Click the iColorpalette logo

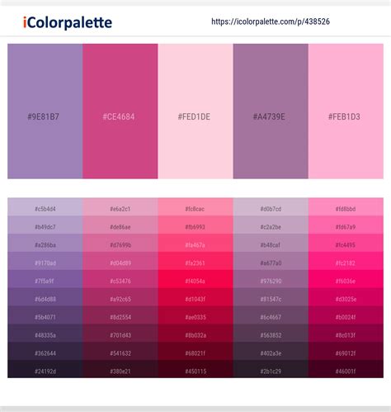click(x=68, y=22)
